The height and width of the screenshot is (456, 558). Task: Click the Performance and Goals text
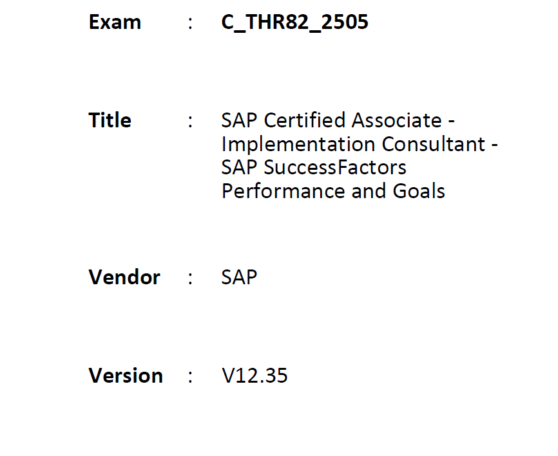[x=334, y=191]
